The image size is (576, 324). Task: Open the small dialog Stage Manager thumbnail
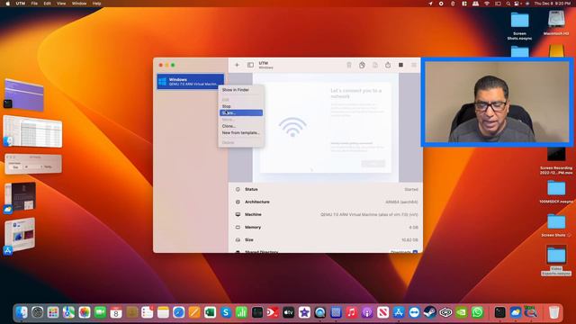coord(33,164)
